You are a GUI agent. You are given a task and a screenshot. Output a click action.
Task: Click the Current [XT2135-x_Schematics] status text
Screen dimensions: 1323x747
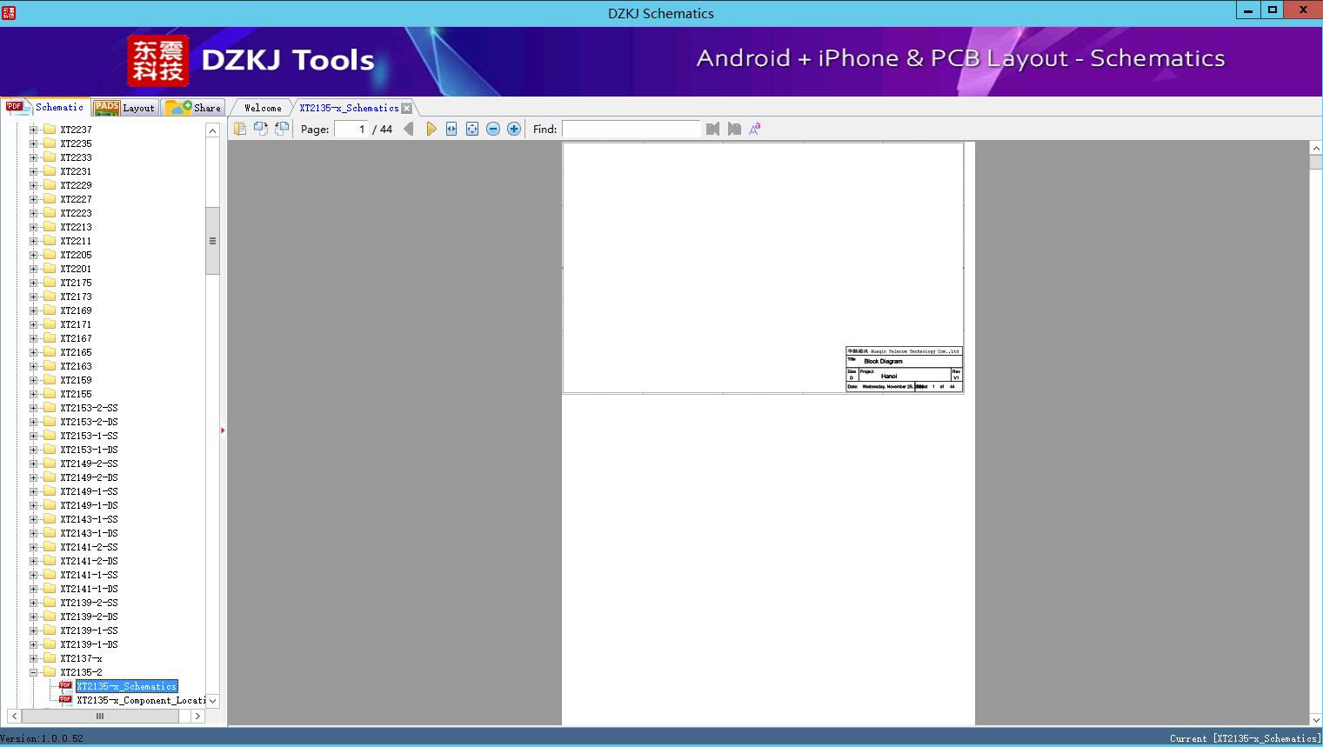coord(1244,738)
